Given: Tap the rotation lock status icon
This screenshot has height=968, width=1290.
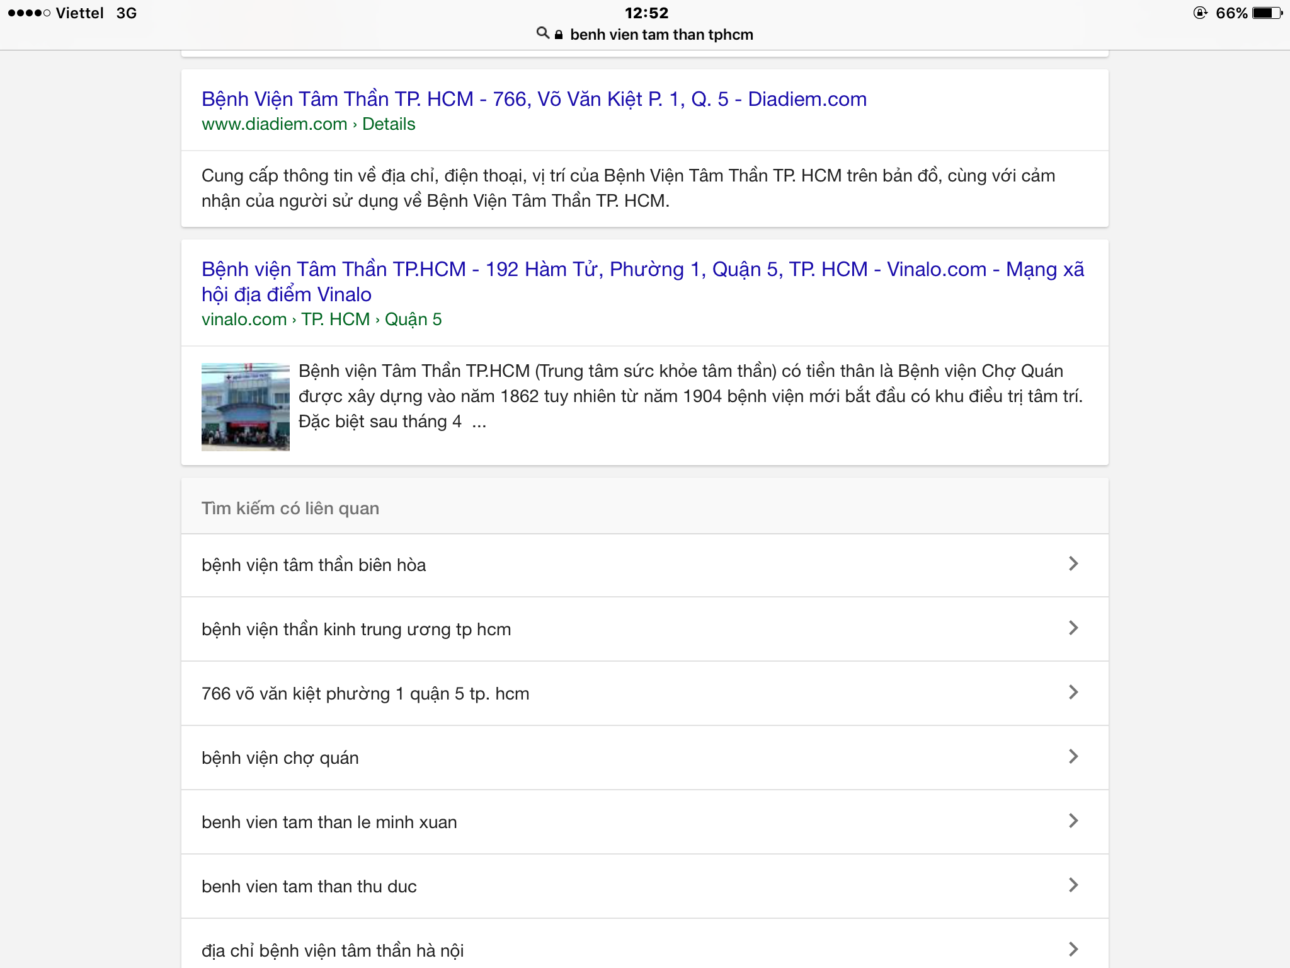Looking at the screenshot, I should click(x=1200, y=13).
